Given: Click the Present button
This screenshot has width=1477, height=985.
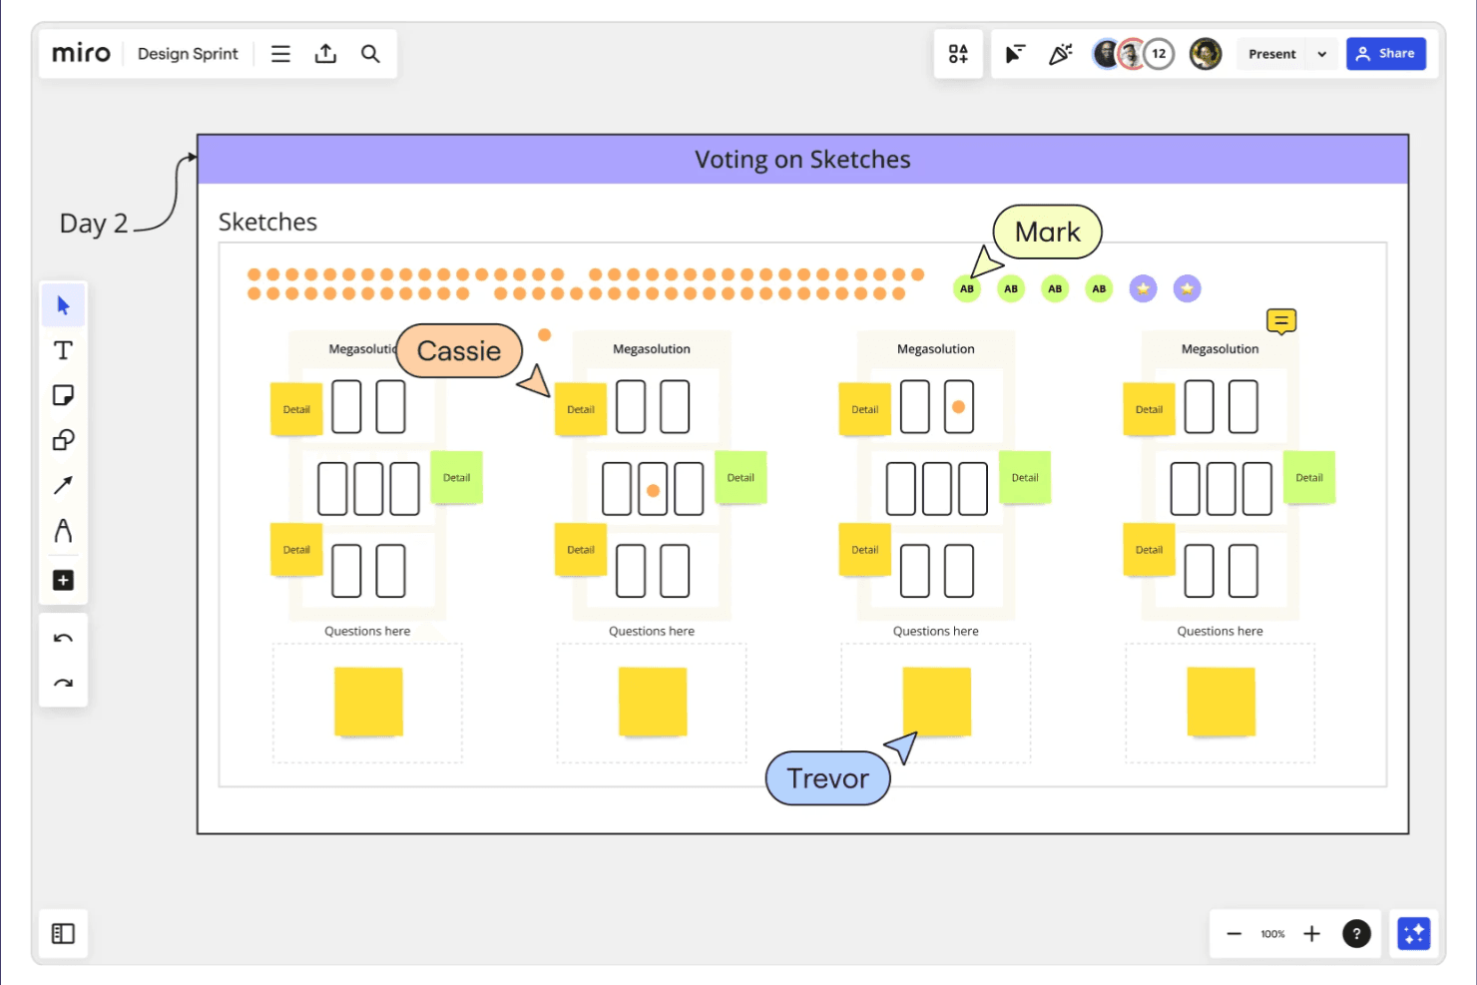Looking at the screenshot, I should click(1272, 54).
